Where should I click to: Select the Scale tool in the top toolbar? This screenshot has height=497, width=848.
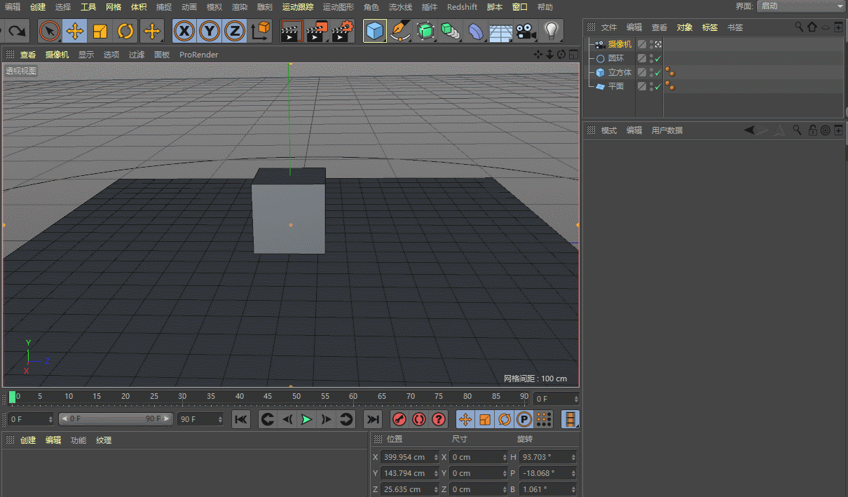click(100, 32)
